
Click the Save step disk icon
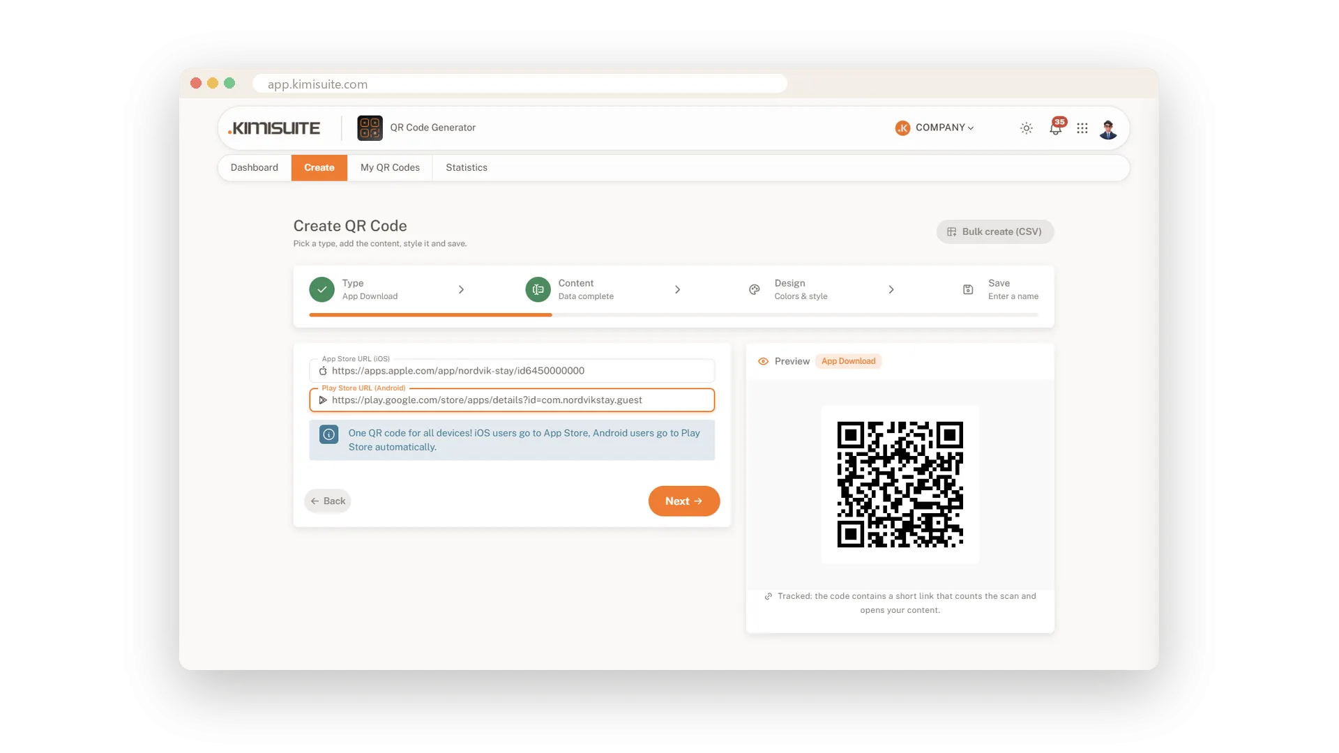coord(968,289)
